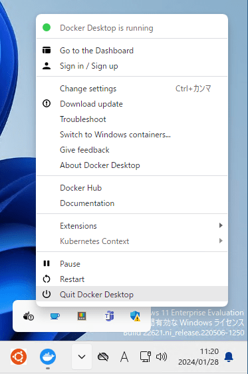The height and width of the screenshot is (374, 248).
Task: Click Docker Desktop taskbar icon
Action: [48, 357]
